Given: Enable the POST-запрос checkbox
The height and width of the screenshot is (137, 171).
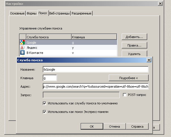Looking at the screenshot, I should point(125,95).
